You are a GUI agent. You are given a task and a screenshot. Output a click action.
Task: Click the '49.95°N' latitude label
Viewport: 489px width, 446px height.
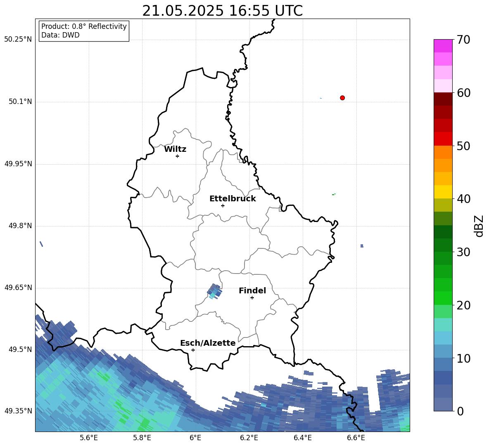(x=18, y=164)
